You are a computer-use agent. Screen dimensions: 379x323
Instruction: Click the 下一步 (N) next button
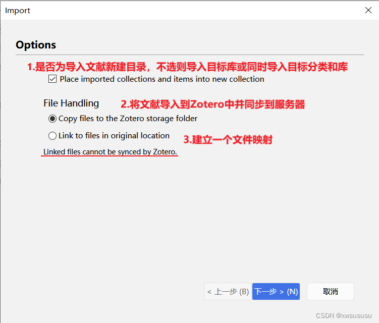(276, 291)
